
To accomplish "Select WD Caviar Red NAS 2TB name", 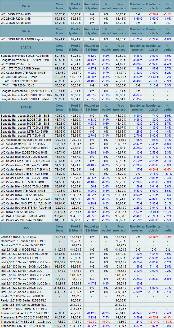I will pyautogui.click(x=26, y=203).
